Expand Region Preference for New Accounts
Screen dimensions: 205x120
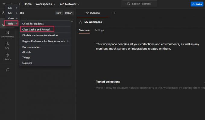45,41
